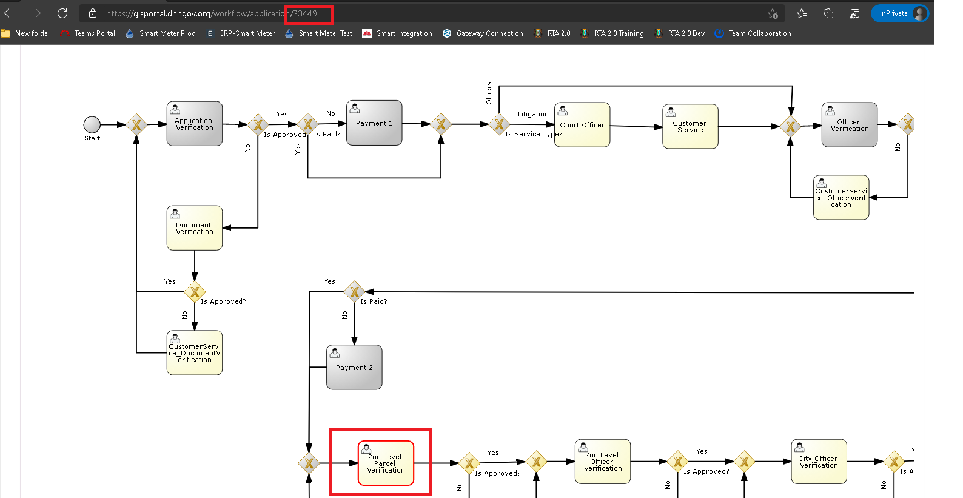Open Smart Integration bookmark

click(x=397, y=33)
